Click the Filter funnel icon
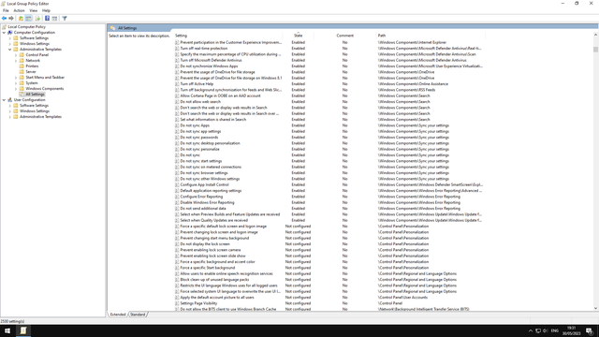The image size is (599, 337). [x=65, y=19]
